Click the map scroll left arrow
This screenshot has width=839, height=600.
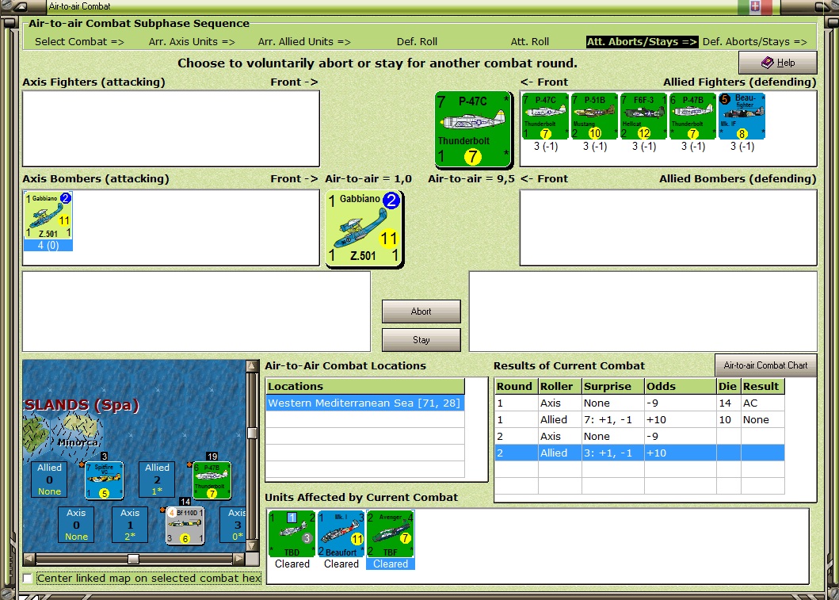[x=29, y=559]
